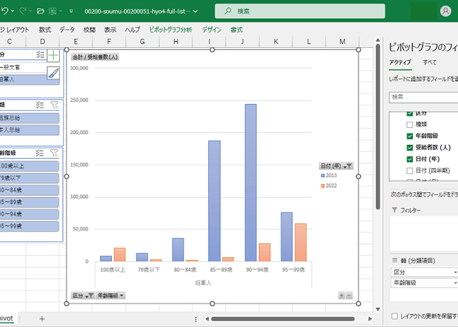Image resolution: width=458 pixels, height=327 pixels.
Task: Open the 数式 ribbon tab
Action: click(x=45, y=30)
